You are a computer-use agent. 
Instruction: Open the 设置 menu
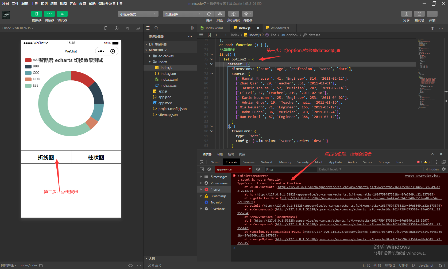click(x=83, y=3)
